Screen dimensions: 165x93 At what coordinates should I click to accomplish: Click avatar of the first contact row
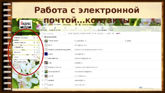click(46, 41)
